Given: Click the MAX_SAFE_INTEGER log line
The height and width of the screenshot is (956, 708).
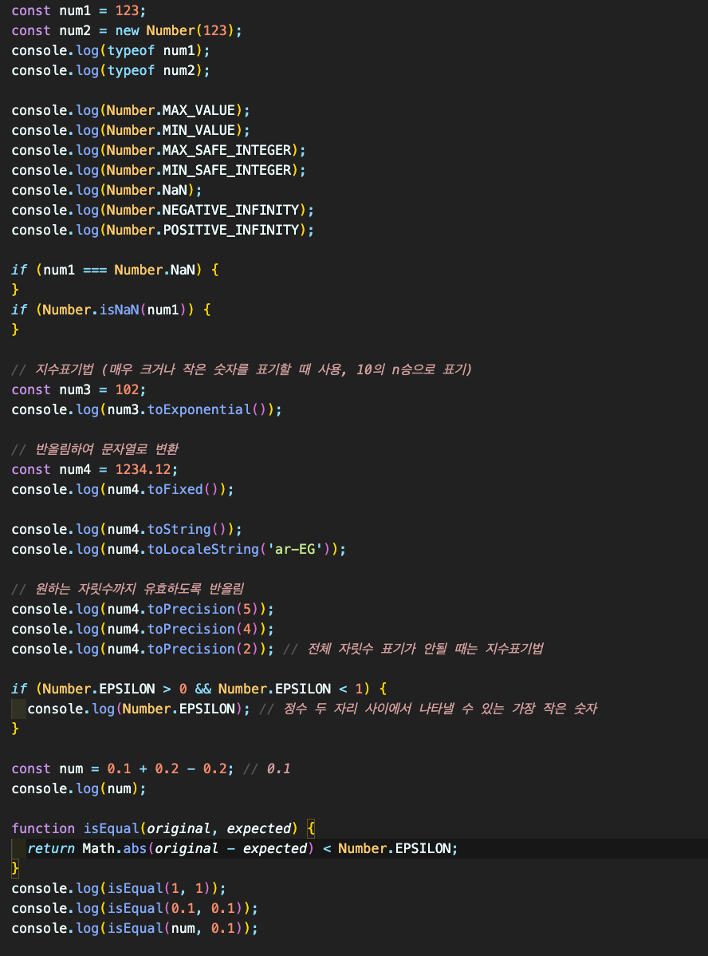Looking at the screenshot, I should click(x=159, y=150).
